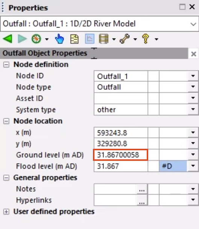The width and height of the screenshot is (199, 229).
Task: Open the Node ID flag dropdown arrow
Action: point(193,76)
